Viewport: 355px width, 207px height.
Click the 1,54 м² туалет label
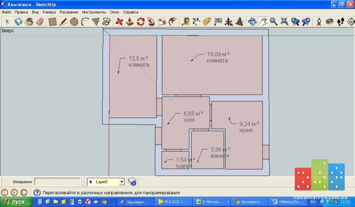point(185,163)
